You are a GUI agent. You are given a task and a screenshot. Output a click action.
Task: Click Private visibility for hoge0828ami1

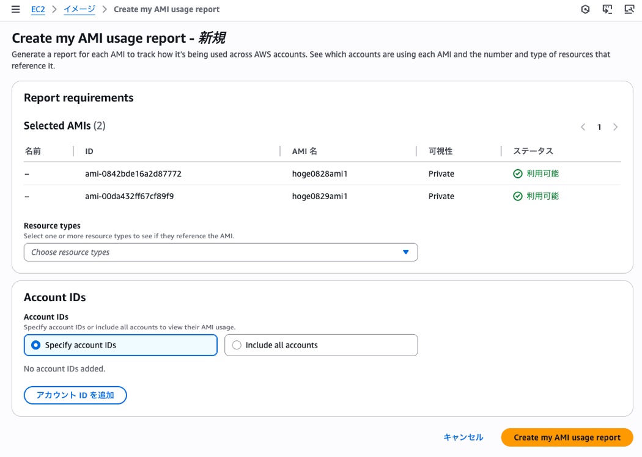click(x=441, y=174)
